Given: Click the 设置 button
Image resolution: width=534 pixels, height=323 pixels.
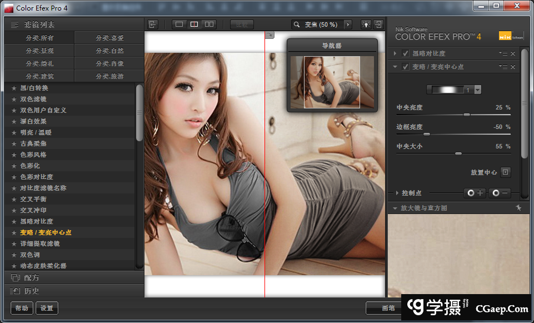Looking at the screenshot, I should (47, 308).
